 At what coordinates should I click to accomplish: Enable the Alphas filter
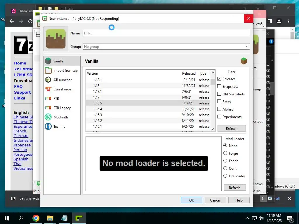click(x=219, y=109)
